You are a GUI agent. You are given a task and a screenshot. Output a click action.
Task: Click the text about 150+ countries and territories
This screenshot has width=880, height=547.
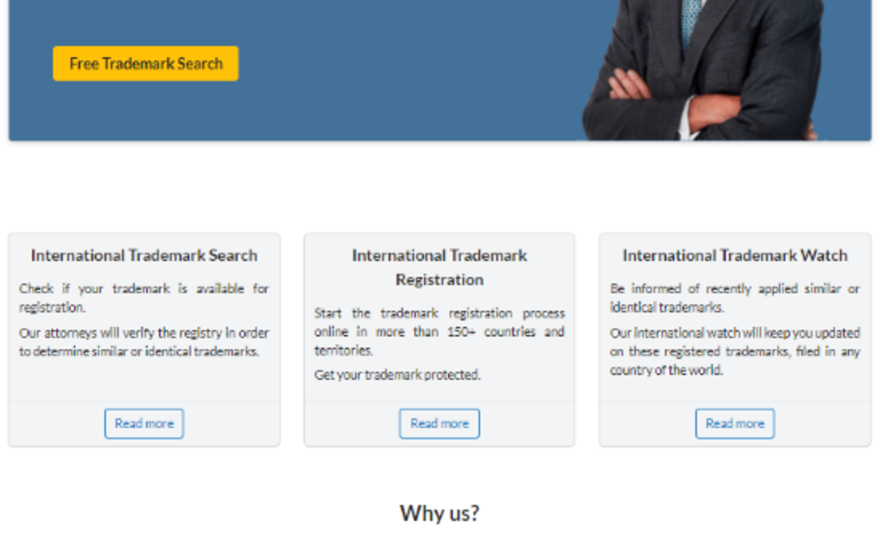click(x=439, y=331)
